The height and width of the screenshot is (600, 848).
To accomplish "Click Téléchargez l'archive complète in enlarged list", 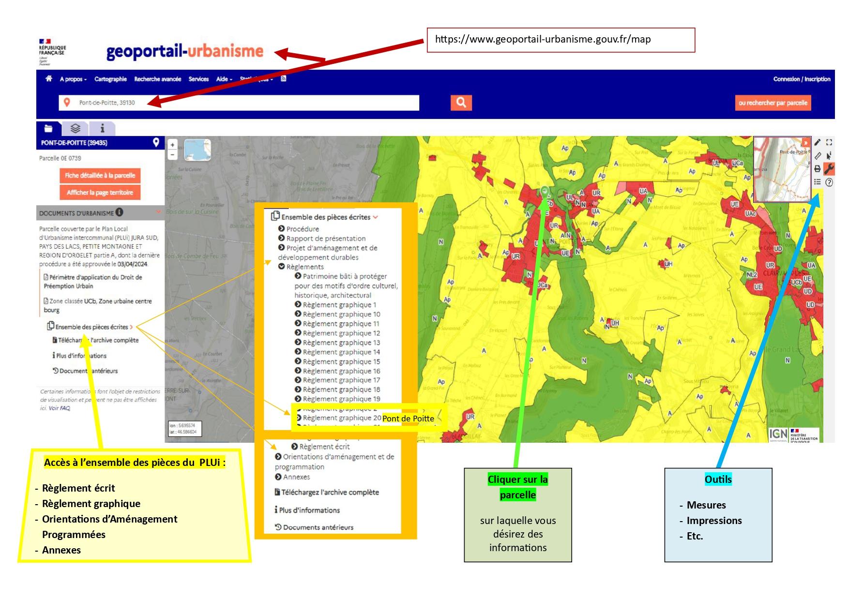I will (327, 492).
